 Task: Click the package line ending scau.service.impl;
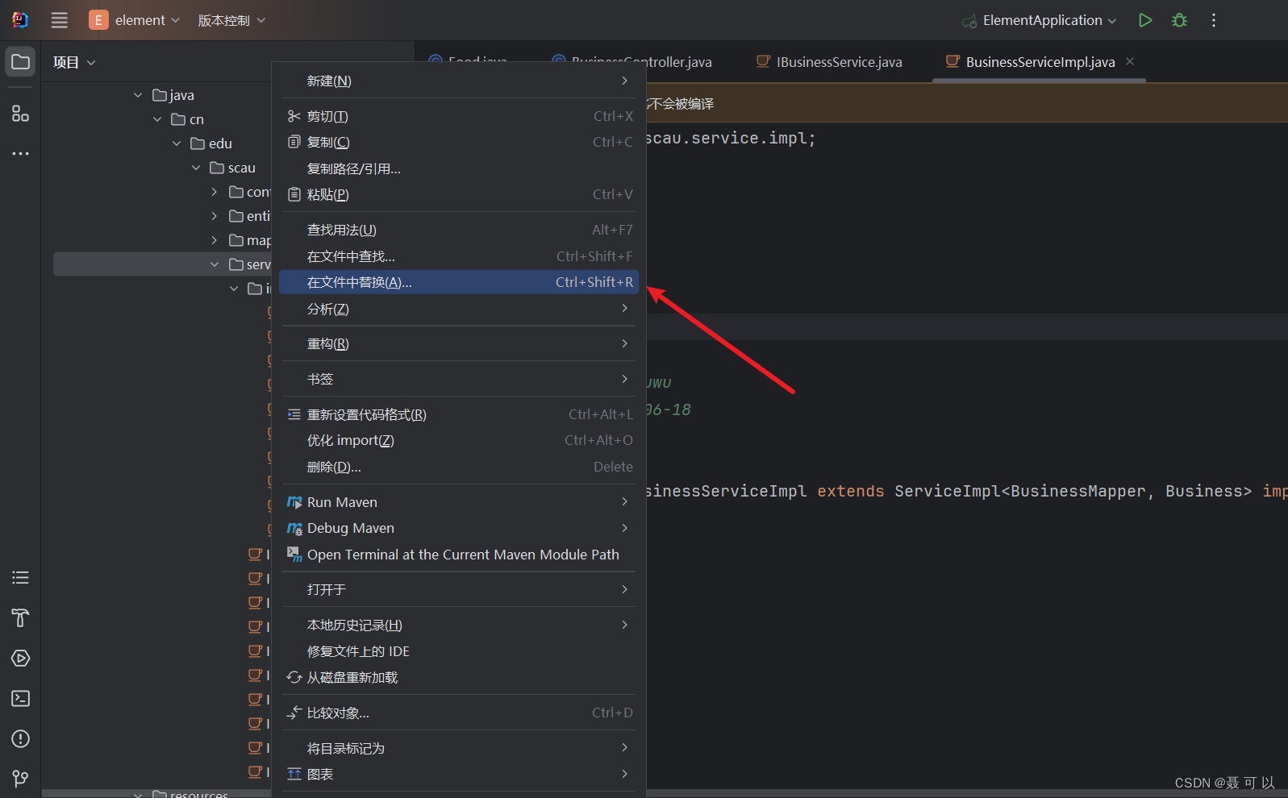[731, 138]
